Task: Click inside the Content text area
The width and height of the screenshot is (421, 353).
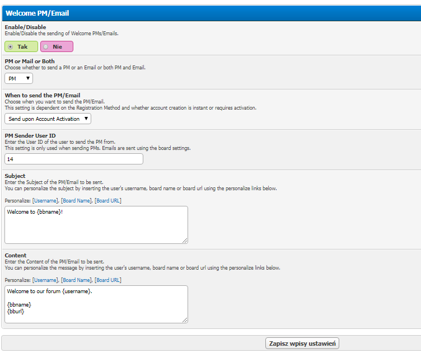Action: pos(96,304)
